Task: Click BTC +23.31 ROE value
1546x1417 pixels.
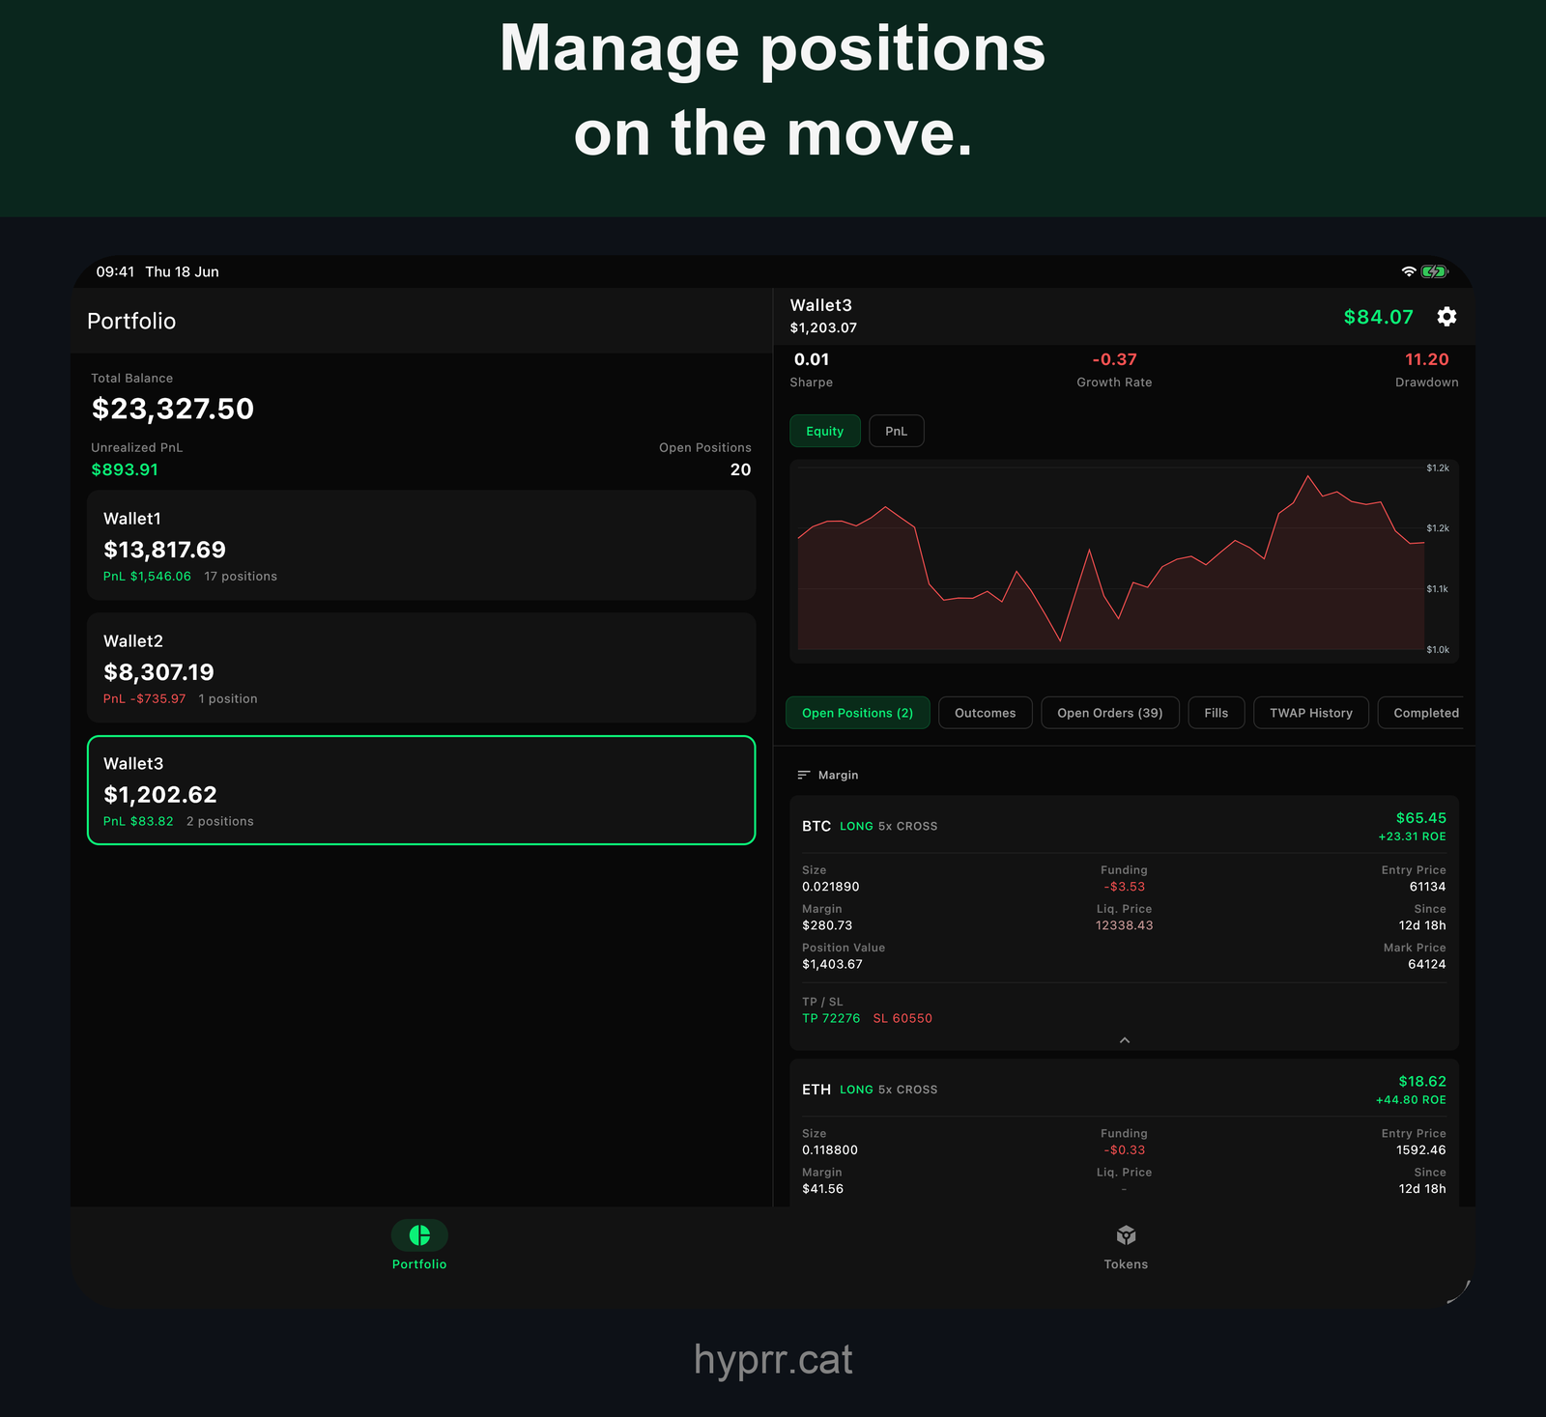Action: point(1412,836)
